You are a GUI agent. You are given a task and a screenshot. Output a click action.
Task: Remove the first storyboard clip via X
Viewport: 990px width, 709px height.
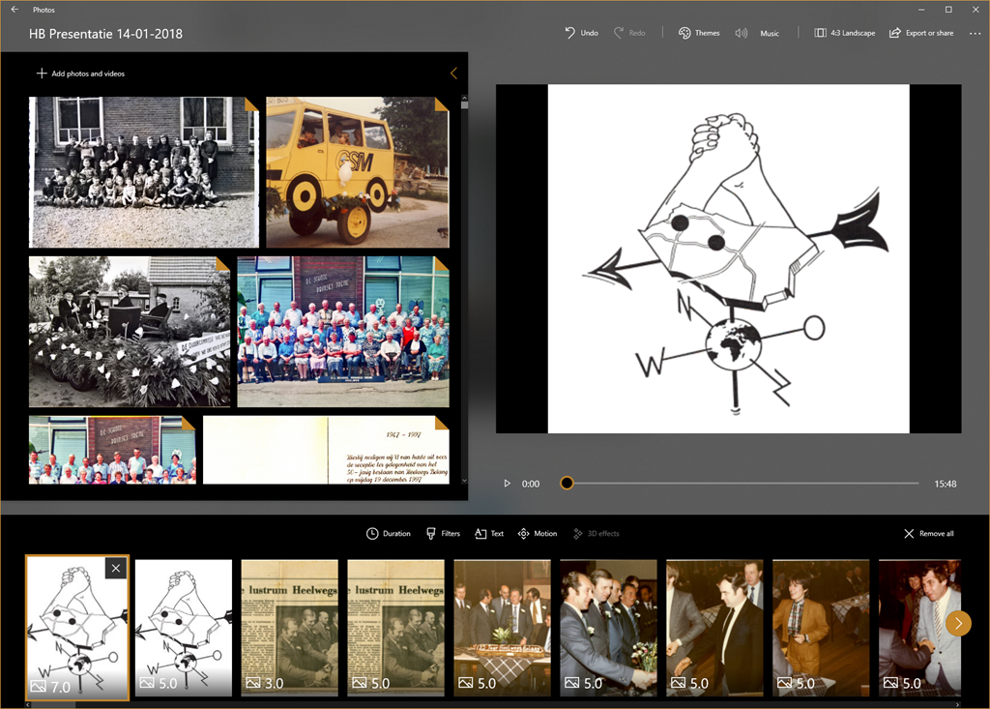coord(116,569)
